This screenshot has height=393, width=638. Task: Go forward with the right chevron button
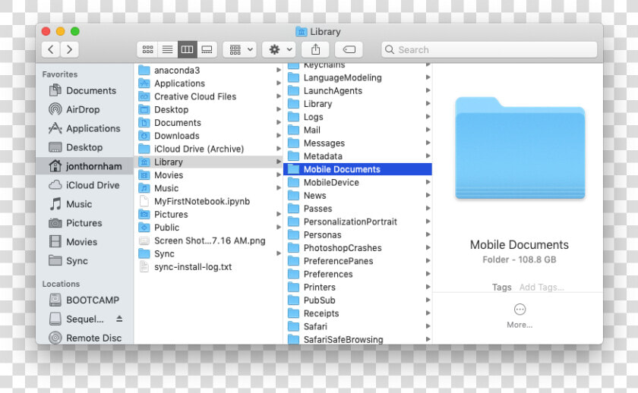pyautogui.click(x=70, y=49)
